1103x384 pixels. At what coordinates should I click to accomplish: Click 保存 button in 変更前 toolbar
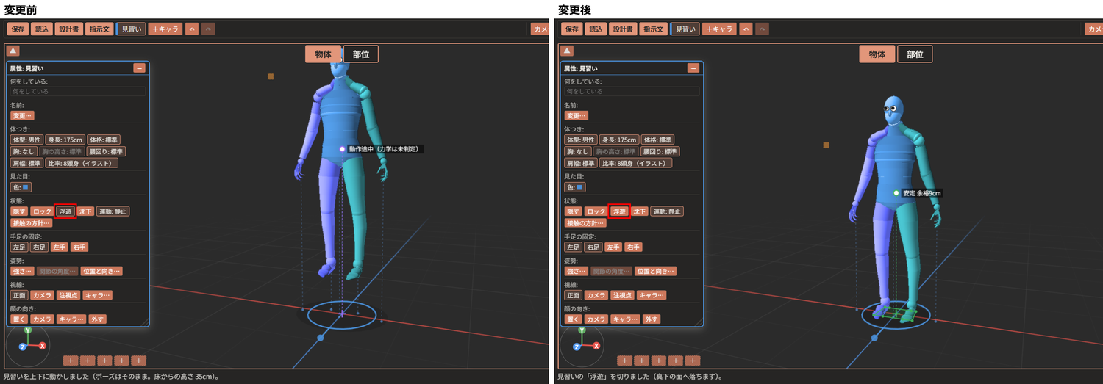point(18,29)
